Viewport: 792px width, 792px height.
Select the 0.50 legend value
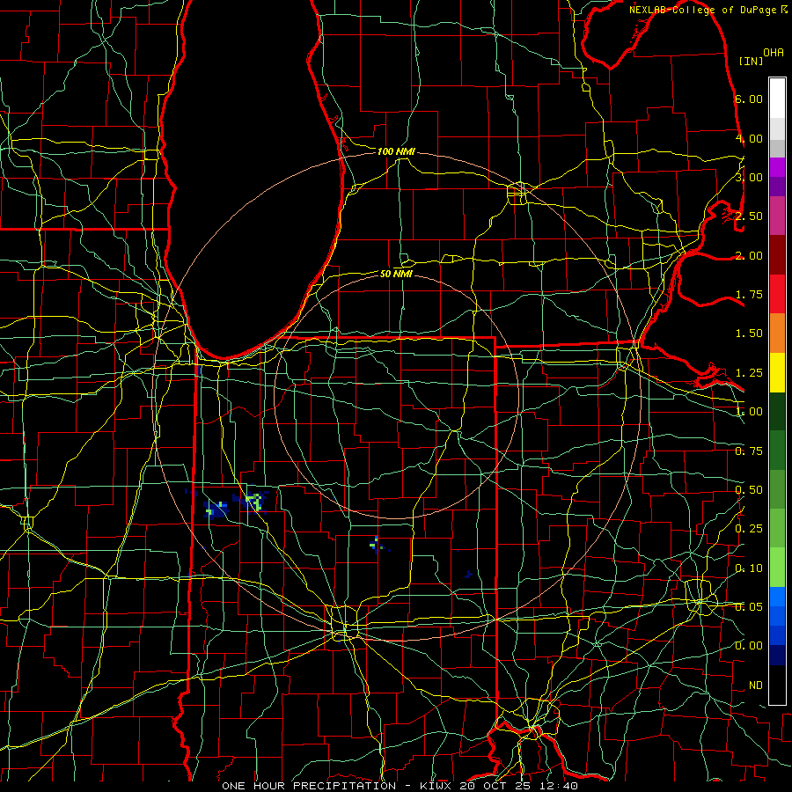[749, 490]
